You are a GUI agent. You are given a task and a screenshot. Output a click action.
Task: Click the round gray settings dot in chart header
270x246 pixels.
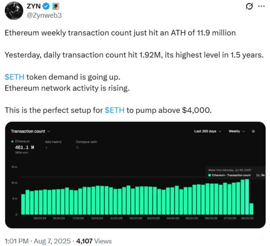click(x=253, y=132)
